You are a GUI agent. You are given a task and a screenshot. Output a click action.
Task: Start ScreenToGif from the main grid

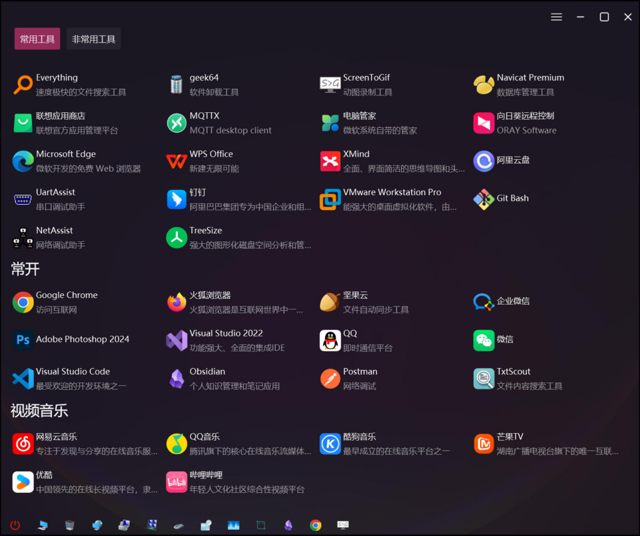pos(330,85)
